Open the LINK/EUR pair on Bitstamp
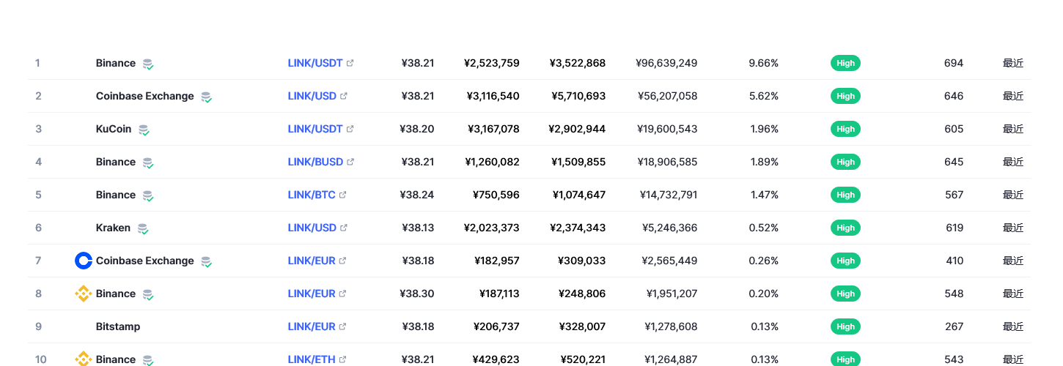 tap(312, 326)
